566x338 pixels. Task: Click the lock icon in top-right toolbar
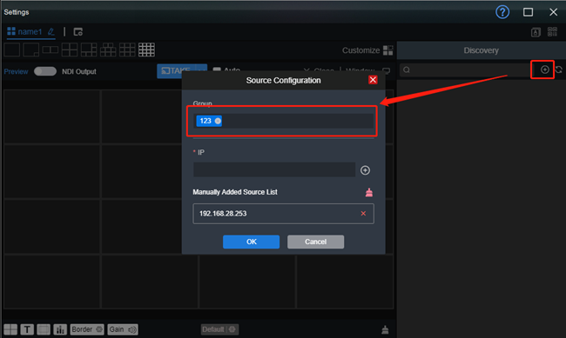536,32
